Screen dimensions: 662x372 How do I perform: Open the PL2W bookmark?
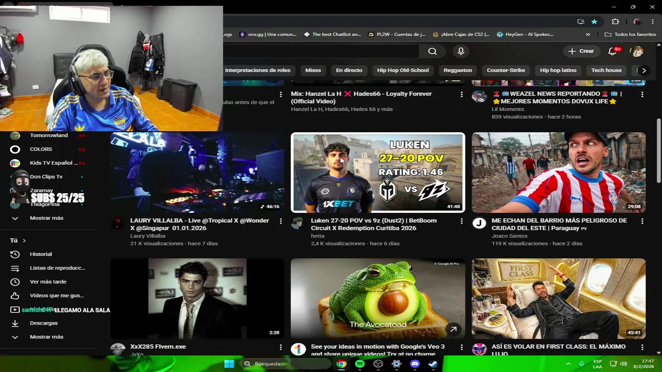pyautogui.click(x=396, y=35)
